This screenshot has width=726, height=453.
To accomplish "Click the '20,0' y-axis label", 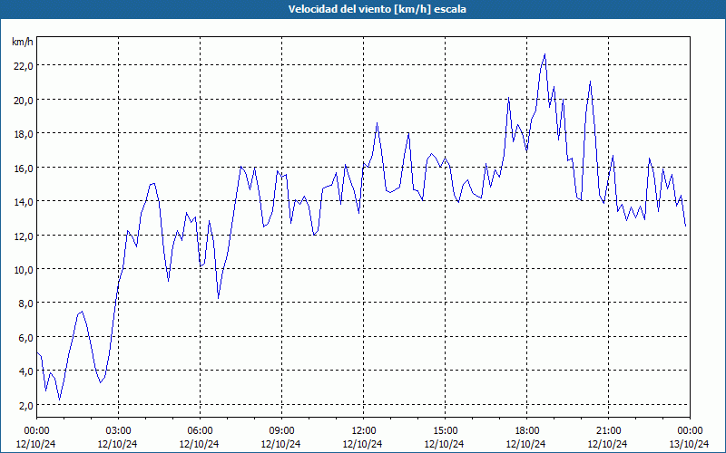I will tap(24, 100).
